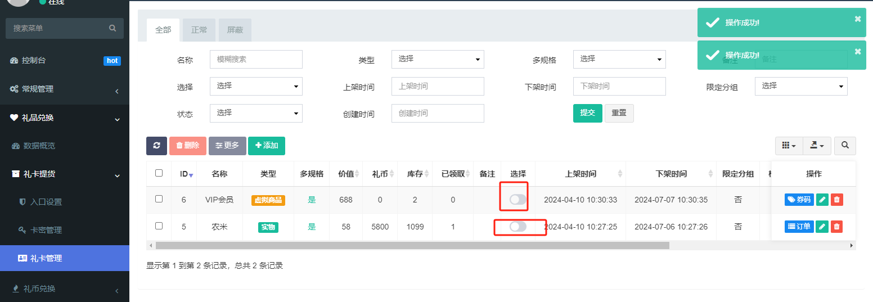Expand the 限定分组 dropdown
Image resolution: width=873 pixels, height=302 pixels.
point(801,86)
